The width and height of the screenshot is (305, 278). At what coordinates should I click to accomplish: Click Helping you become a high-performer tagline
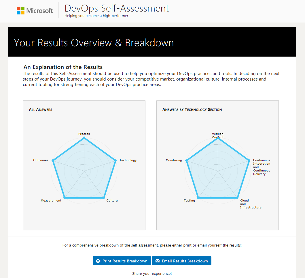[96, 16]
